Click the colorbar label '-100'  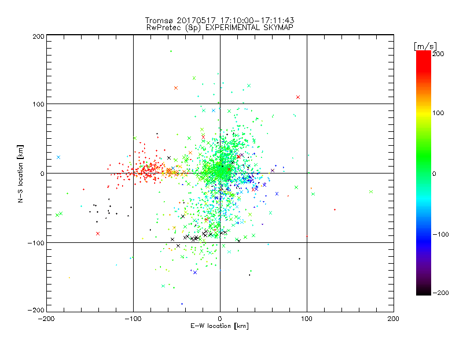[x=440, y=235]
